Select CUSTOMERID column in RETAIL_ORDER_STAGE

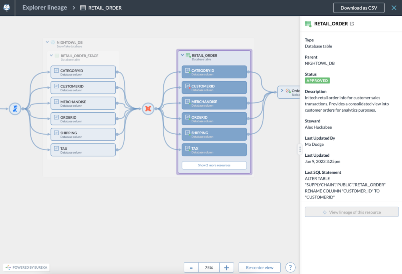(83, 88)
